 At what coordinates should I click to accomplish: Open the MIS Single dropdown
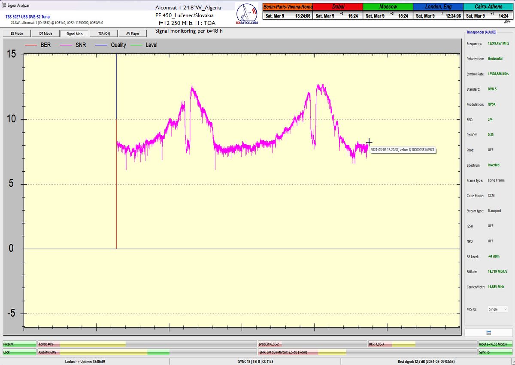coord(498,309)
